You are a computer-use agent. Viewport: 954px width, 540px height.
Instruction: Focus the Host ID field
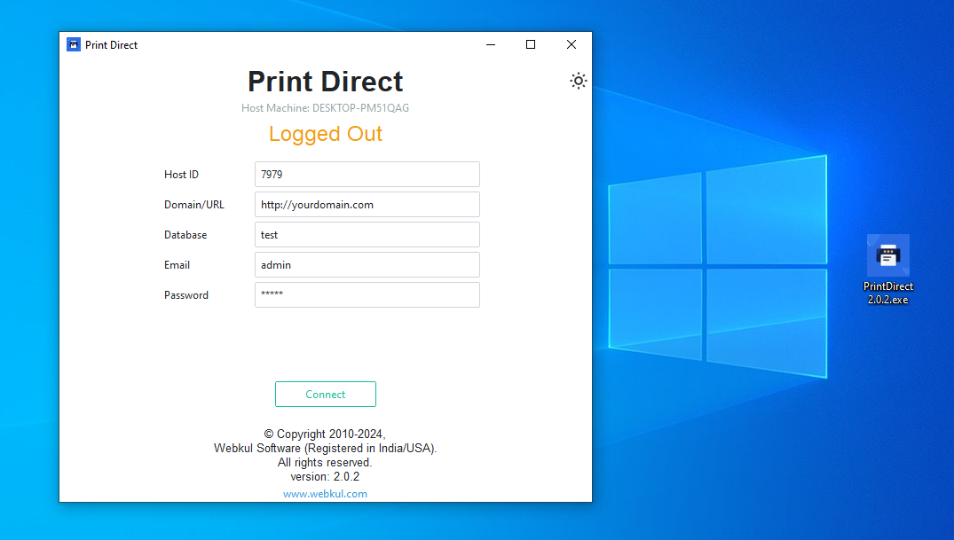coord(367,175)
